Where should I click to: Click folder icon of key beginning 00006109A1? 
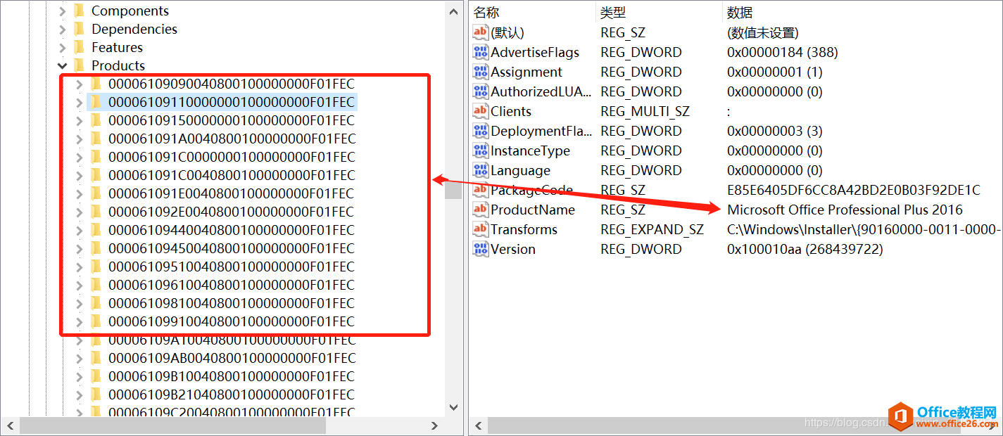(x=96, y=340)
